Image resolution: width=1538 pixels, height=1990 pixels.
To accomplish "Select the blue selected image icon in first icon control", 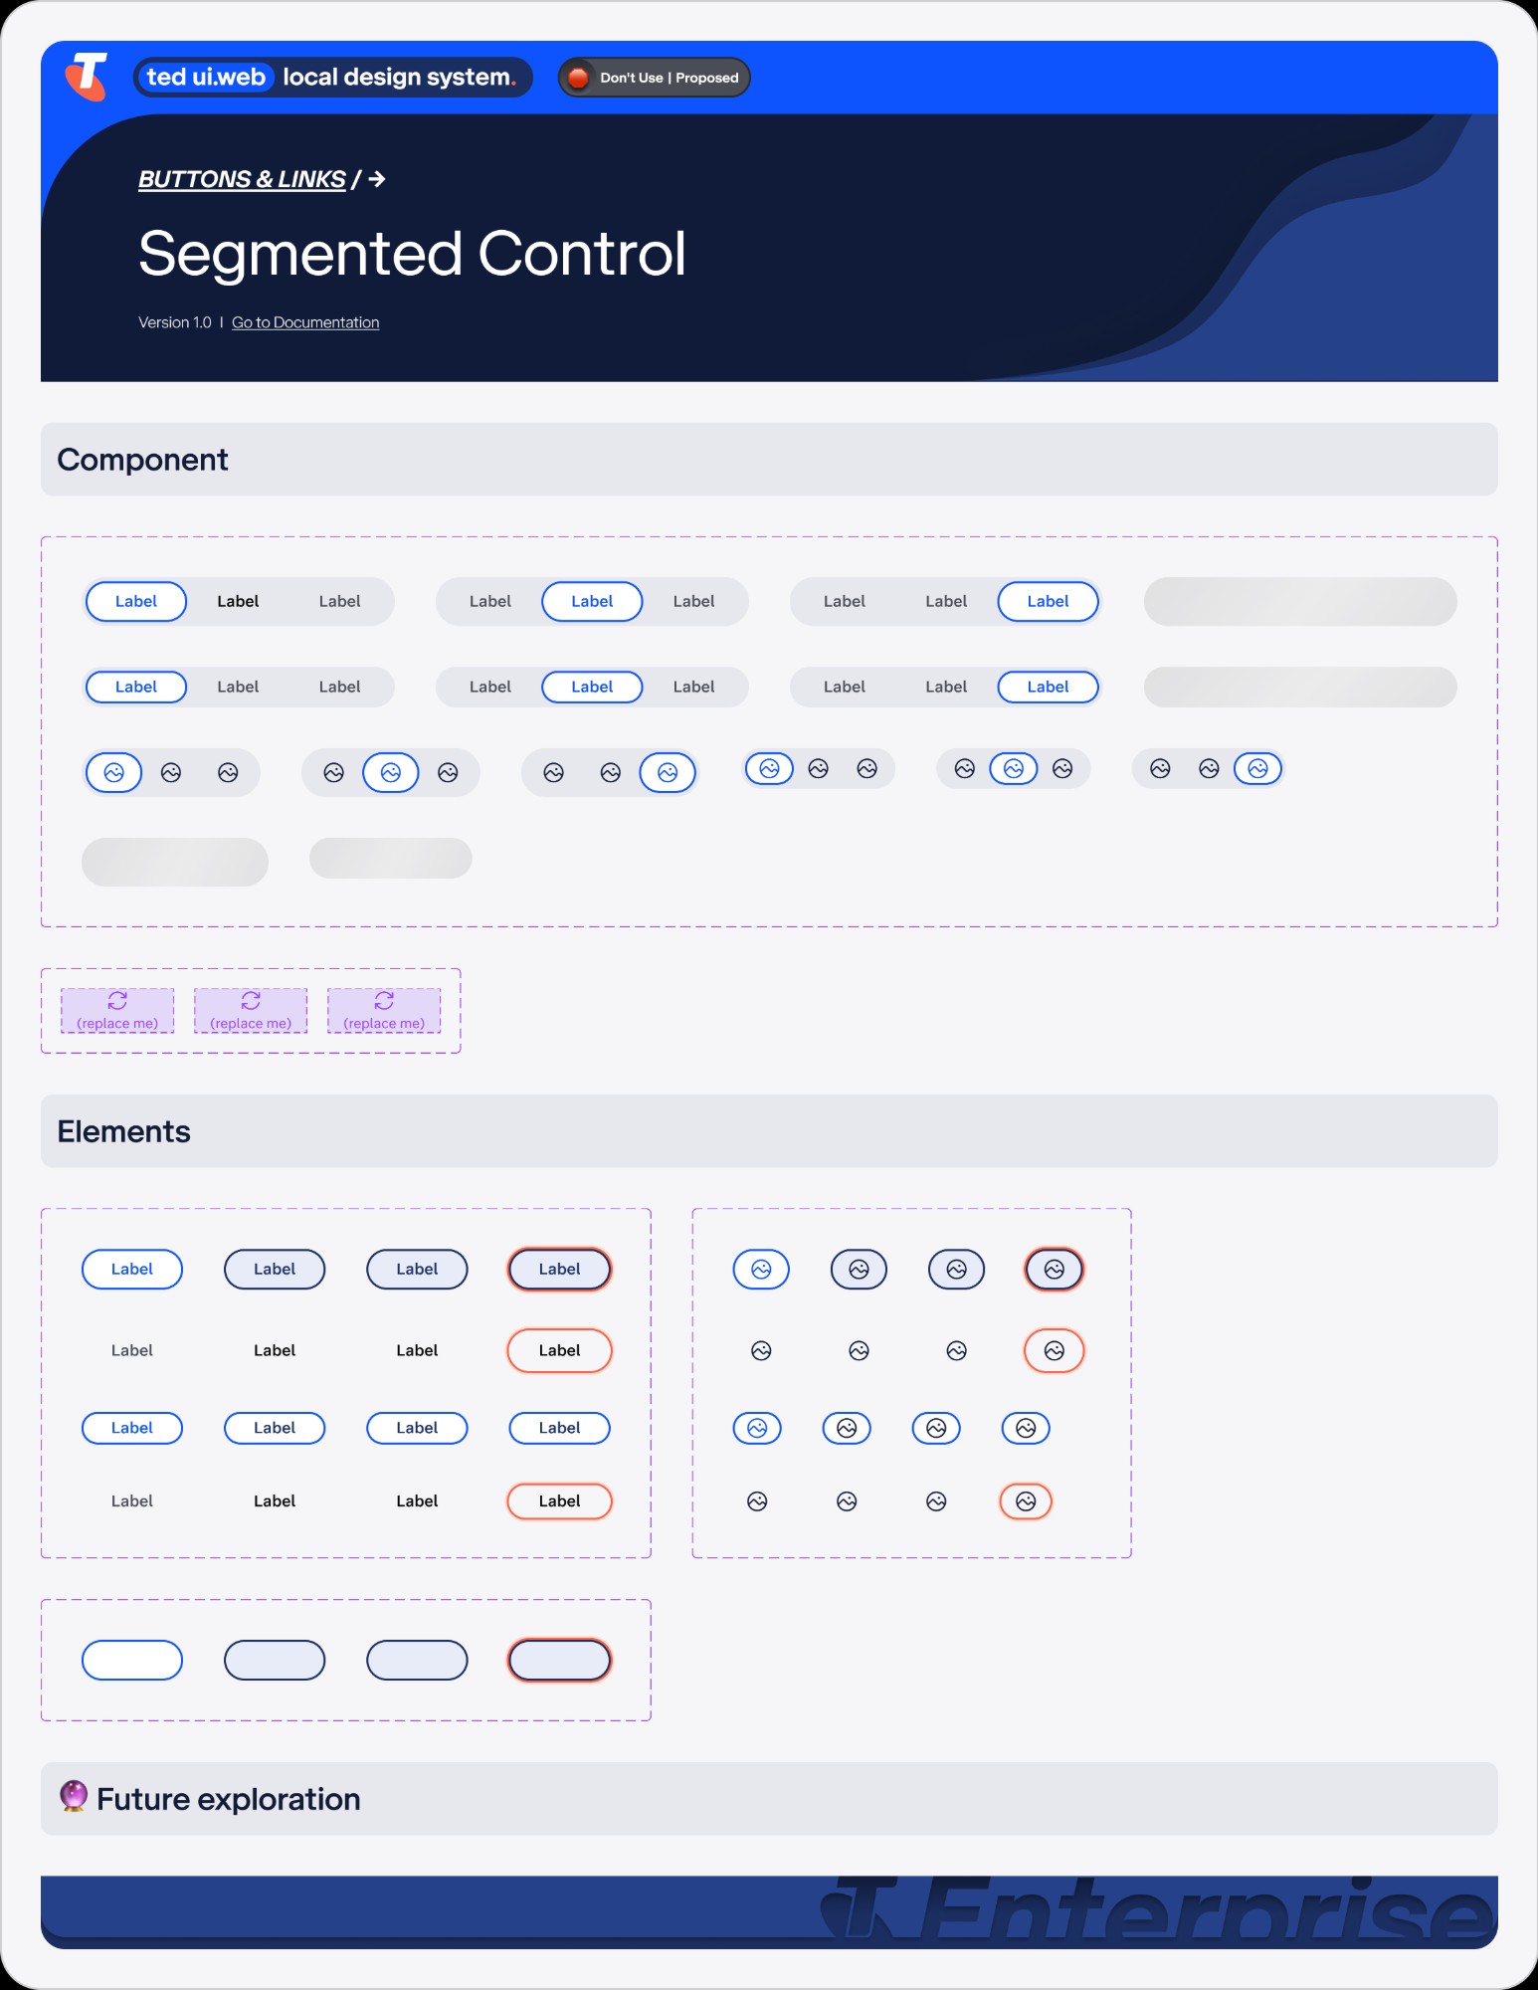I will tap(113, 772).
